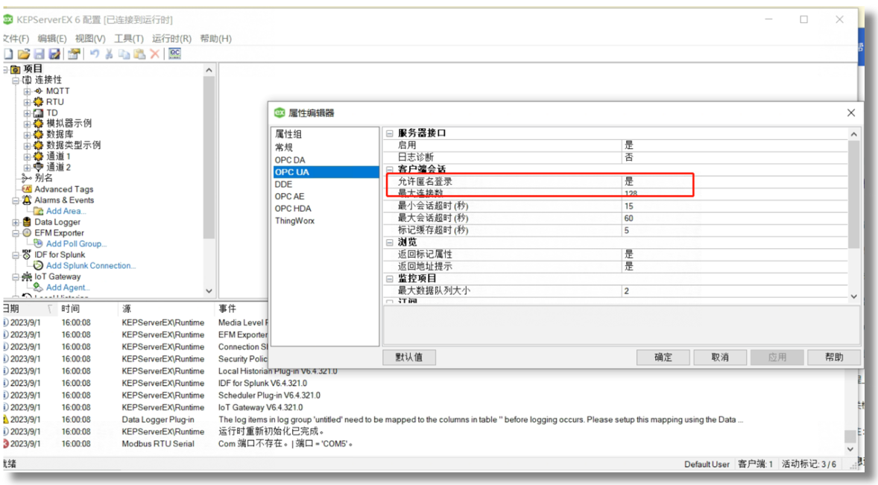Click the MQTT channel icon
Viewport: 878px width, 485px height.
coord(38,91)
